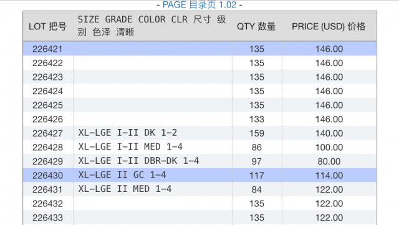Select lot row 226433
Screen dimensions: 399x225
(199, 218)
